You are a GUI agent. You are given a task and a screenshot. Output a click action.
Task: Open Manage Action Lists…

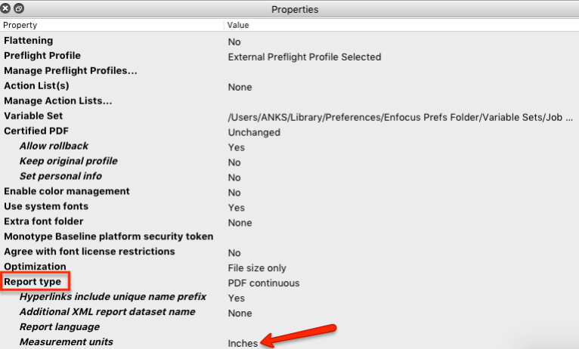(x=57, y=100)
